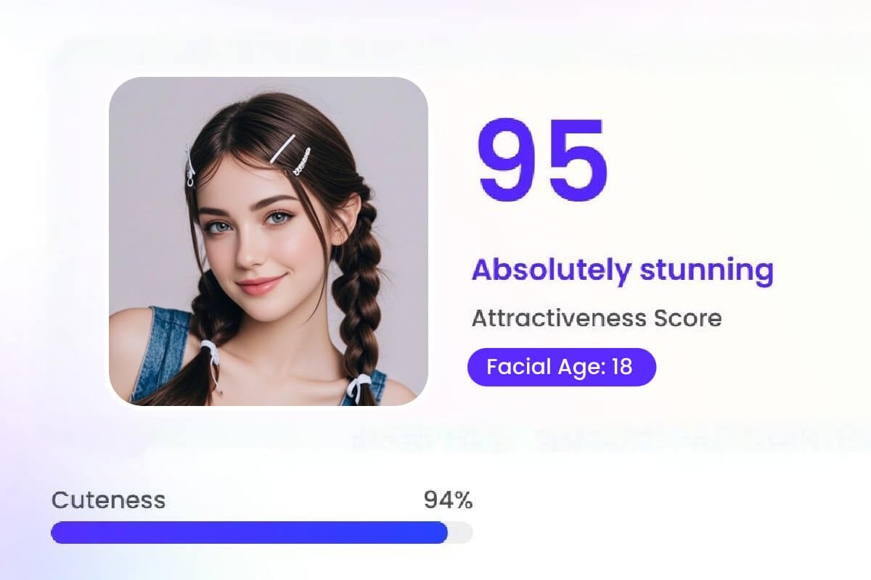Click the left start of Cuteness bar
Screen dimensions: 871x580
[x=57, y=532]
